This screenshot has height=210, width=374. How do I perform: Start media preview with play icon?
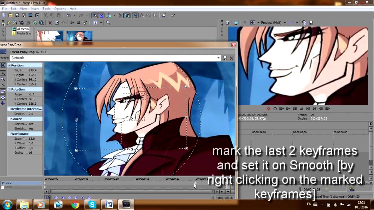pyautogui.click(x=72, y=22)
